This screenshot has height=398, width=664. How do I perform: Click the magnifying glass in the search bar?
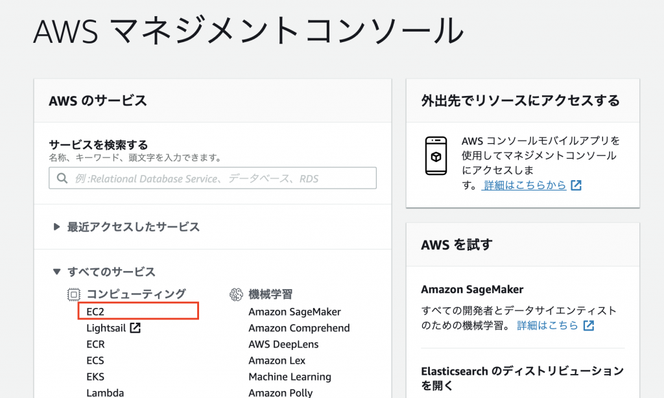point(62,178)
